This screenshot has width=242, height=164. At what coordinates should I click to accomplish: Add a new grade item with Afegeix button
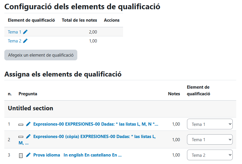click(41, 55)
